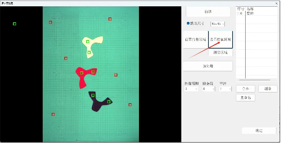Click the 删除区域 button
Image resolution: width=282 pixels, height=147 pixels.
pyautogui.click(x=220, y=52)
